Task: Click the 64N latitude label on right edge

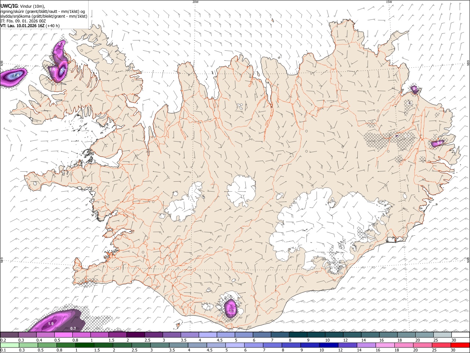Action: pyautogui.click(x=468, y=260)
